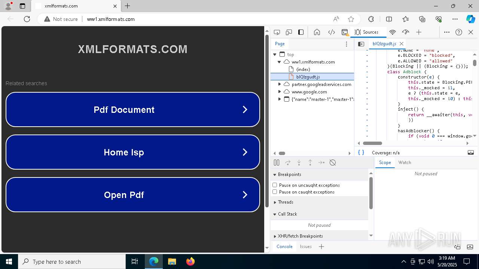479x269 pixels.
Task: Open the Issues drawer tab
Action: [306, 247]
